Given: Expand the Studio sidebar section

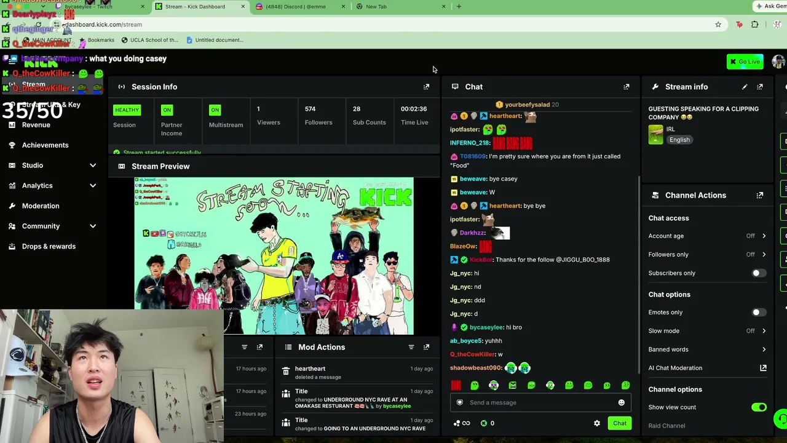Looking at the screenshot, I should pyautogui.click(x=93, y=166).
